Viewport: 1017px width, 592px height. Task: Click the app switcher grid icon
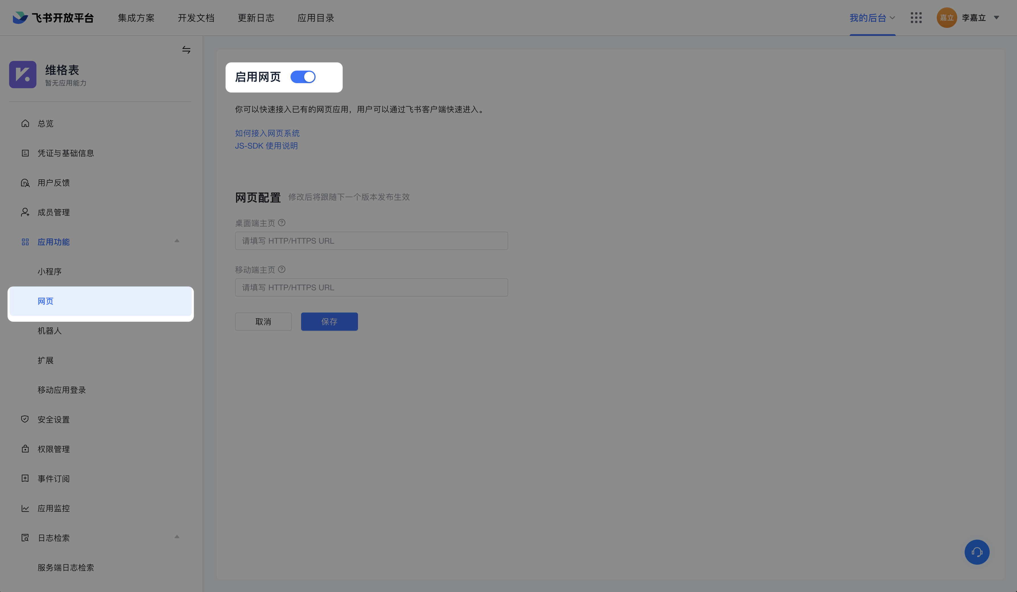(x=916, y=18)
